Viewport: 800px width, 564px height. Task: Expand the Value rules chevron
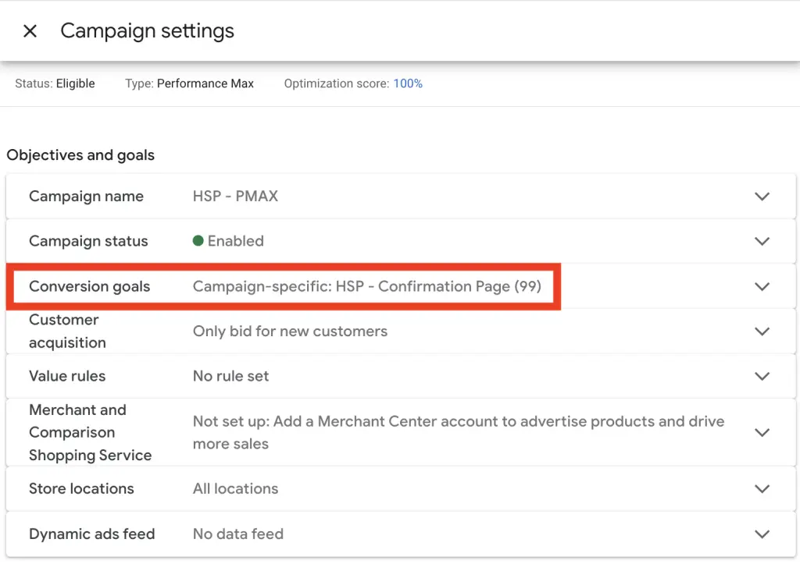[x=762, y=376]
